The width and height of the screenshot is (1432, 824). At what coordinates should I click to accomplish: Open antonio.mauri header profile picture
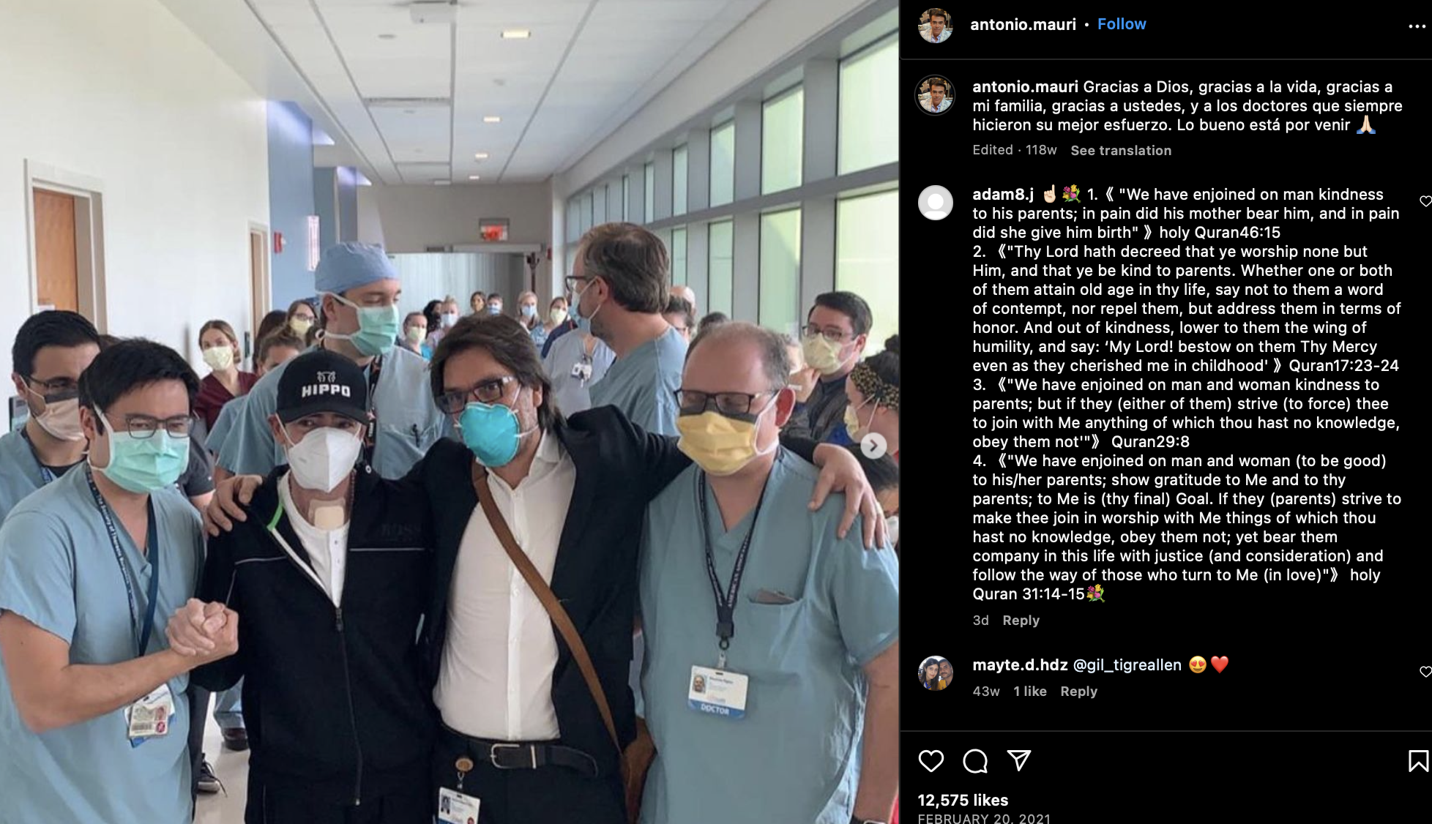(936, 26)
